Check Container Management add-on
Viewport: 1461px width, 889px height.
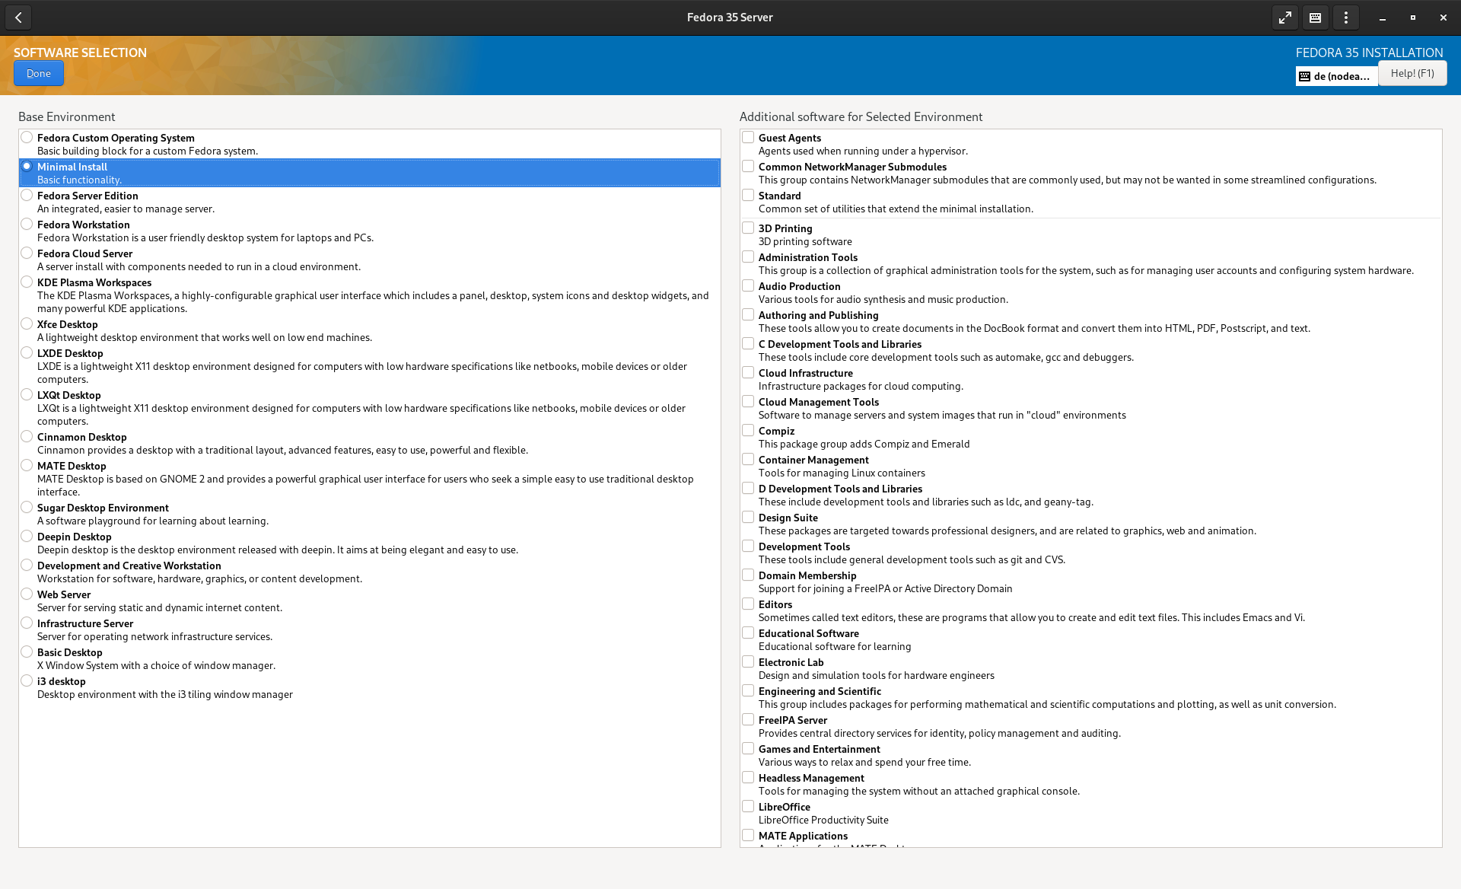[748, 460]
